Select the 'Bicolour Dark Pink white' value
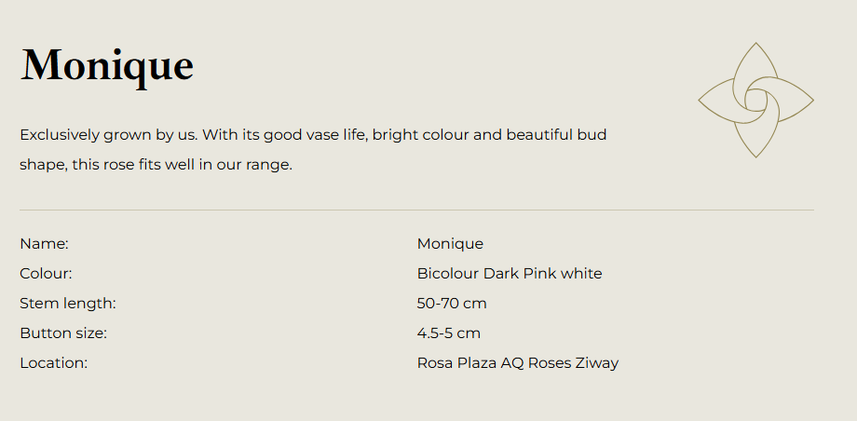The width and height of the screenshot is (857, 421). point(510,274)
